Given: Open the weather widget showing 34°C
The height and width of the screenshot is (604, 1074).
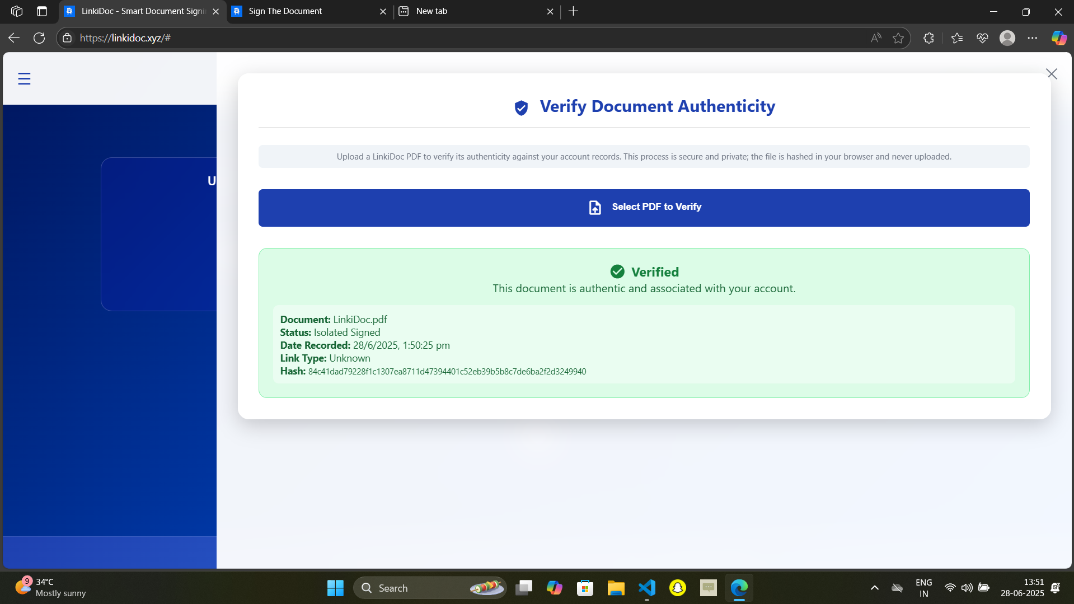Looking at the screenshot, I should pyautogui.click(x=50, y=588).
